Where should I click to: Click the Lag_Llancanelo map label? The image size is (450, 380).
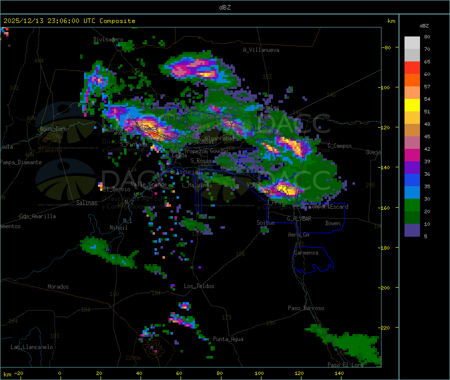click(x=32, y=347)
